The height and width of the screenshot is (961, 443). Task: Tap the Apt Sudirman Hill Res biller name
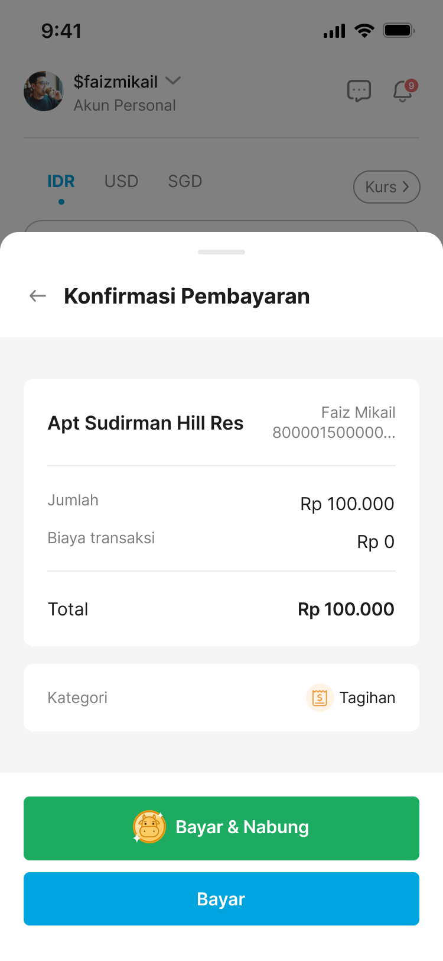(145, 423)
